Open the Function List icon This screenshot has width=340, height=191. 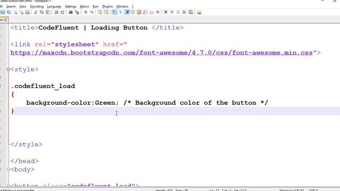click(145, 12)
